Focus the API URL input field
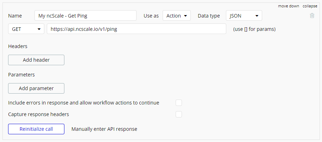The width and height of the screenshot is (322, 142). pyautogui.click(x=137, y=29)
